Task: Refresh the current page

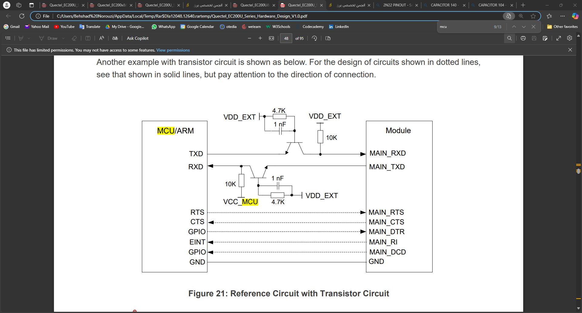Action: [x=22, y=16]
